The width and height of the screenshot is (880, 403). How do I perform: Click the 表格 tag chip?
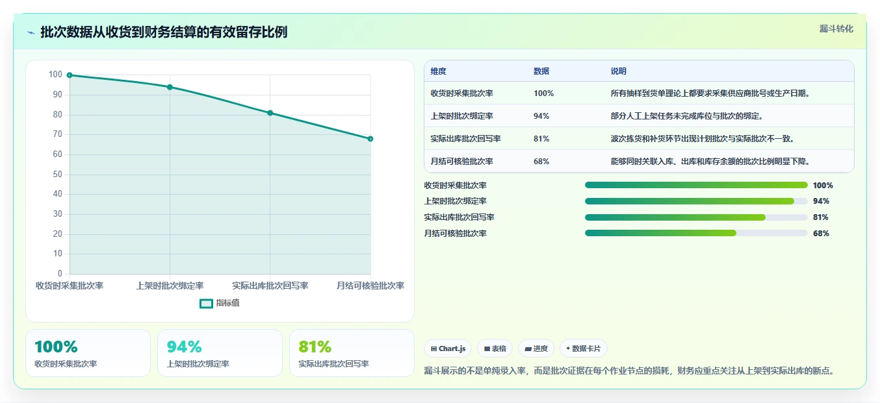tap(495, 348)
